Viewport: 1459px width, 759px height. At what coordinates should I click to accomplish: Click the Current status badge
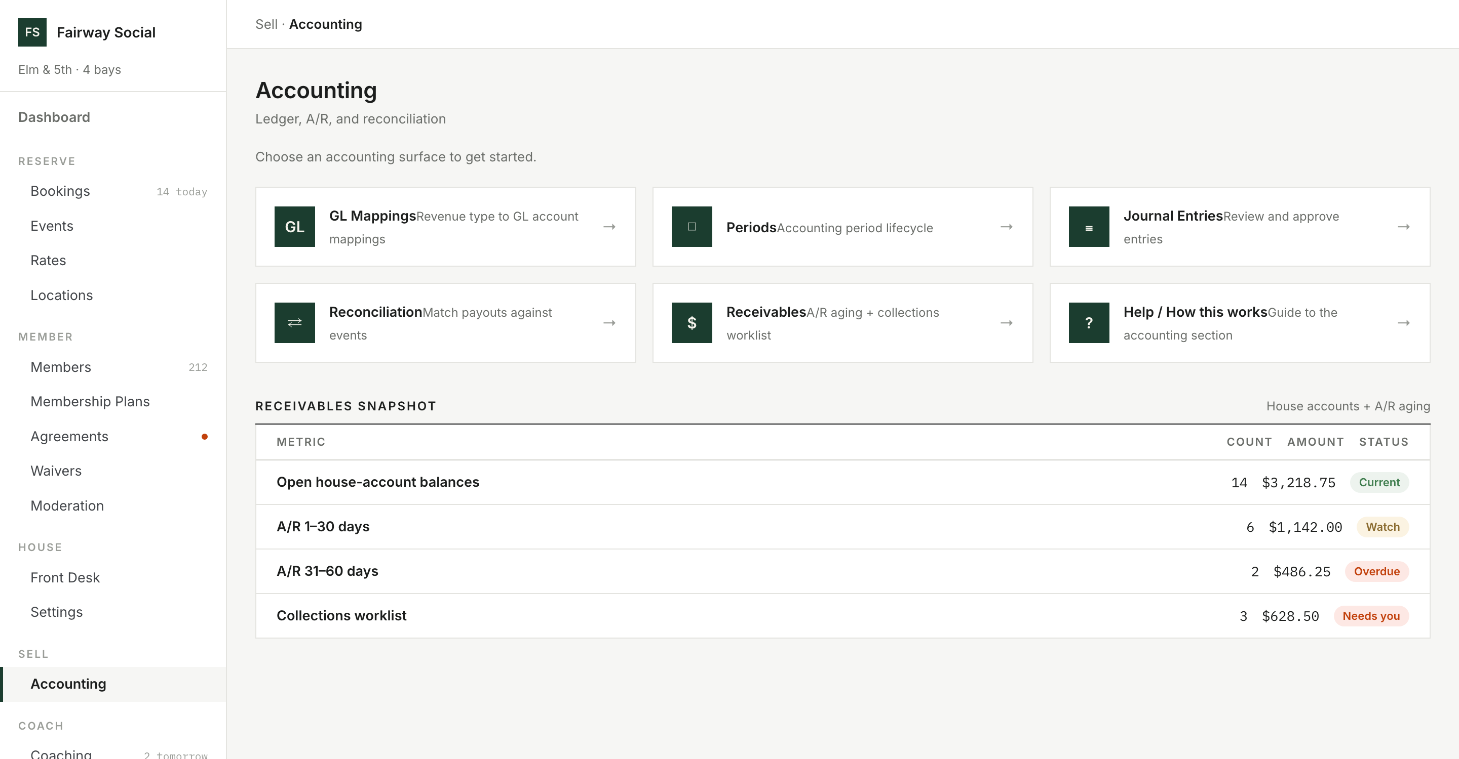[1379, 482]
